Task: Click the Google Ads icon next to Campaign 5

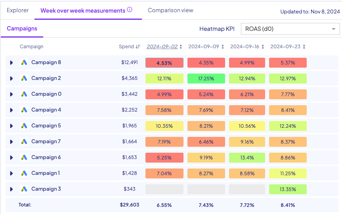Action: tap(24, 126)
